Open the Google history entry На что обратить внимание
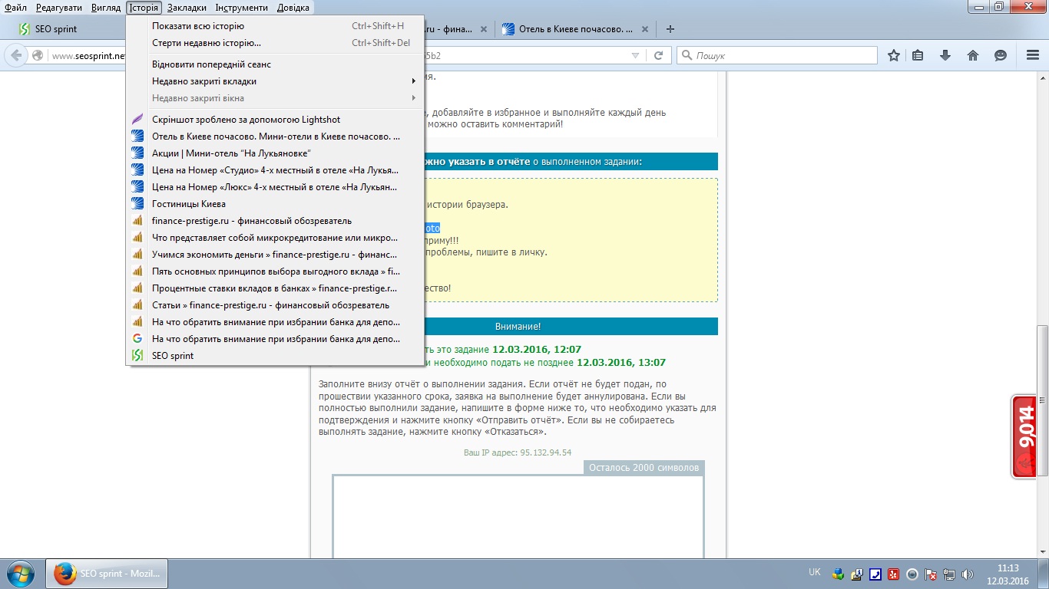 [x=275, y=339]
